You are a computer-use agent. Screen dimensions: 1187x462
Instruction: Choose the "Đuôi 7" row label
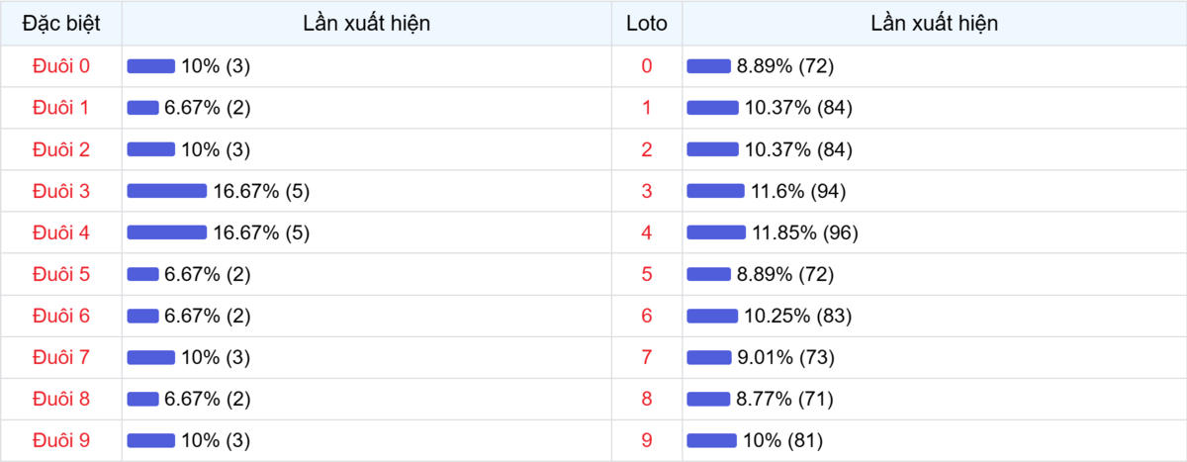pyautogui.click(x=61, y=357)
